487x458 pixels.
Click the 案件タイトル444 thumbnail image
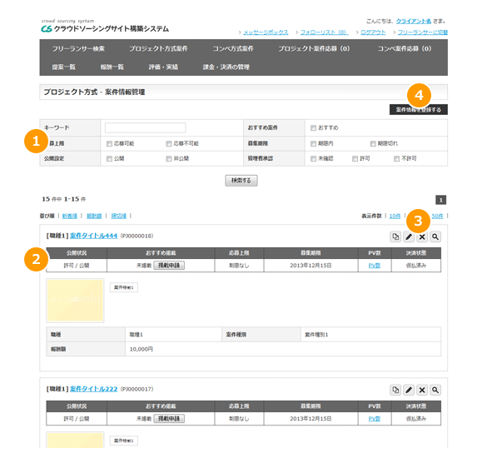[75, 301]
